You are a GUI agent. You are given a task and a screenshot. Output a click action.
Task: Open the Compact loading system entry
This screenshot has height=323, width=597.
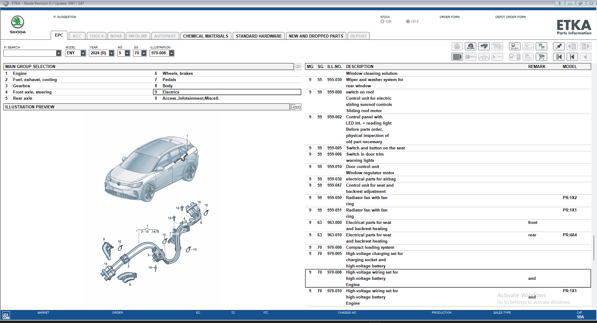(x=370, y=248)
